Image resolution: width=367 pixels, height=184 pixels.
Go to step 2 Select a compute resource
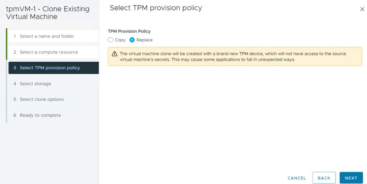pyautogui.click(x=54, y=52)
